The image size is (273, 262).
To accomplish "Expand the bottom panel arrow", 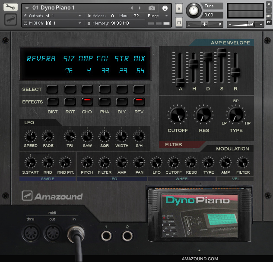I will [x=200, y=250].
